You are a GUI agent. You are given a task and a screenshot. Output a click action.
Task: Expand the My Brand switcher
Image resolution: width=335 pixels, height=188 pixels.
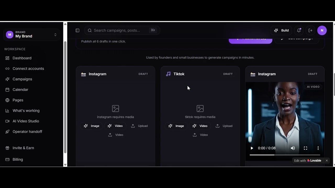tap(32, 34)
